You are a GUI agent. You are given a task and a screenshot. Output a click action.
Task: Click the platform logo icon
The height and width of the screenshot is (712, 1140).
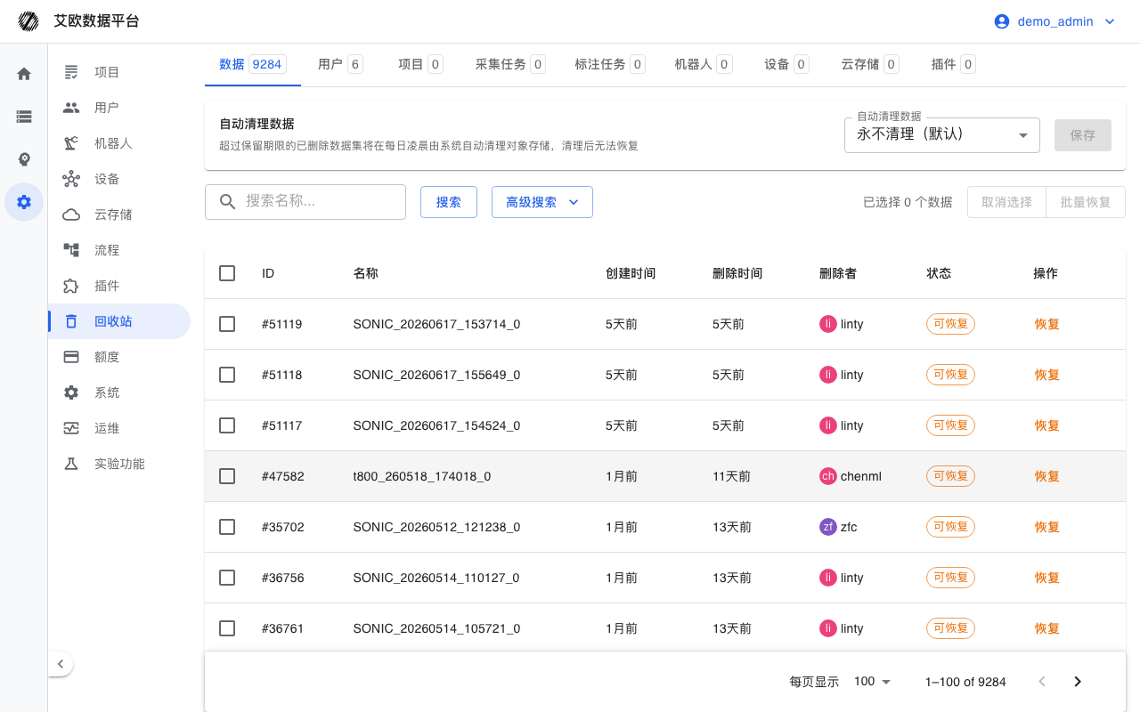coord(28,21)
